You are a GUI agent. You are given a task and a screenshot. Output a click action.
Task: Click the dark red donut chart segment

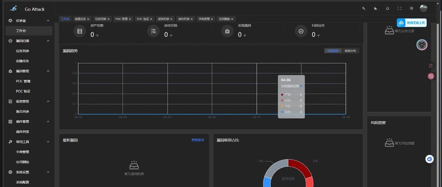point(300,167)
